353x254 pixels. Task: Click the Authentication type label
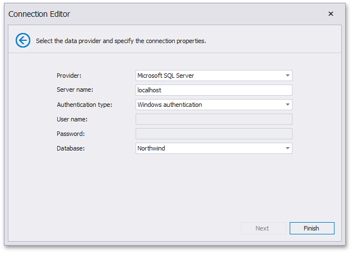coord(85,105)
